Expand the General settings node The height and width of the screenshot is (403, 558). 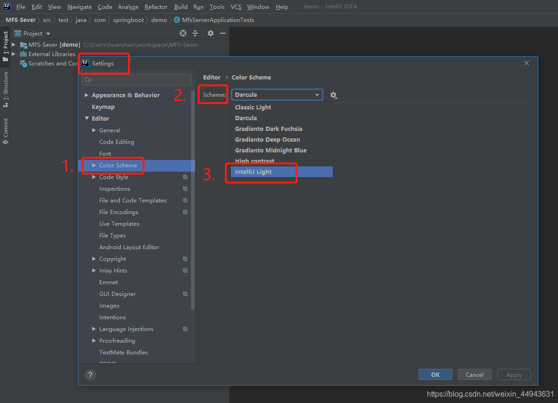click(94, 130)
